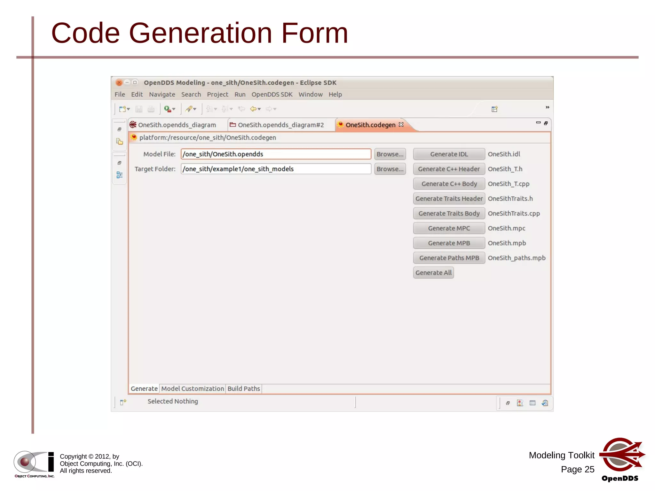The height and width of the screenshot is (491, 655).
Task: Restore the upper left sidebar stack
Action: (x=119, y=129)
